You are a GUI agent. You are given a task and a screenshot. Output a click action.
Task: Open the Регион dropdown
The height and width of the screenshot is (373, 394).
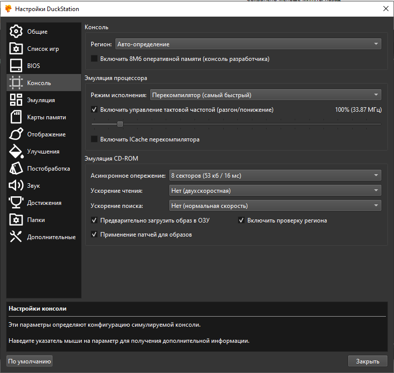point(248,44)
